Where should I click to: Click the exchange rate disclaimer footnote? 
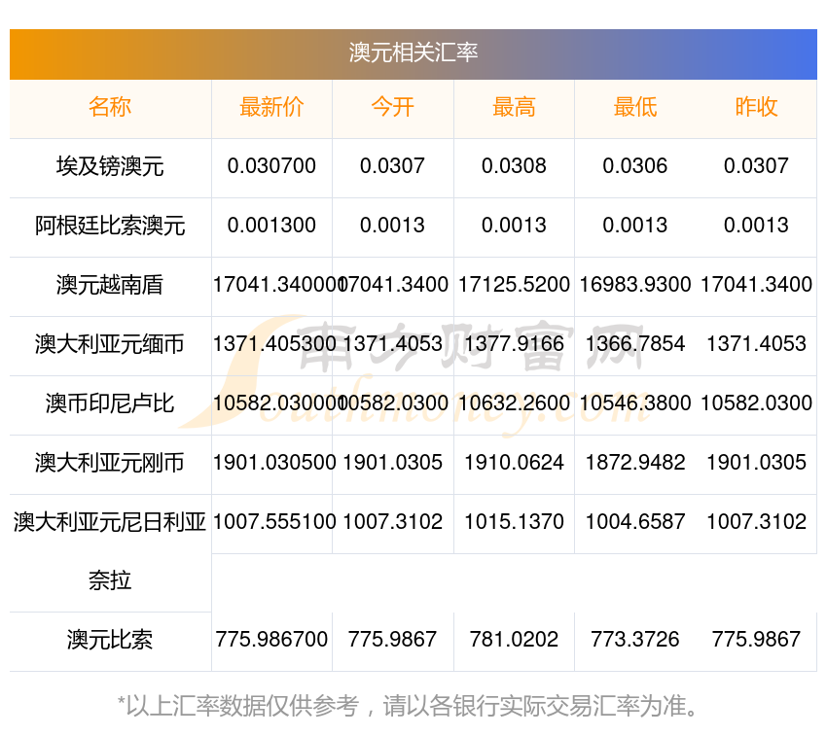[408, 706]
